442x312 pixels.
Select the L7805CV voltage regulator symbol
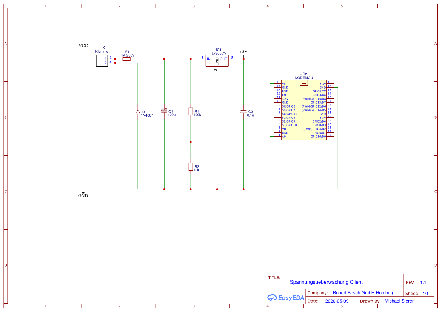point(217,60)
